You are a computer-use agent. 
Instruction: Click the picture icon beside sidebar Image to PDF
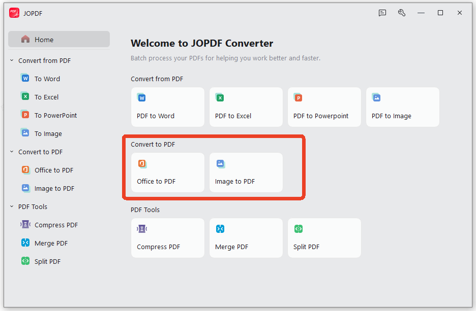(x=25, y=188)
